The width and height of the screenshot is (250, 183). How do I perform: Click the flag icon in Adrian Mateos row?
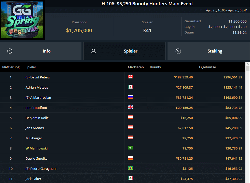pyautogui.click(x=130, y=87)
